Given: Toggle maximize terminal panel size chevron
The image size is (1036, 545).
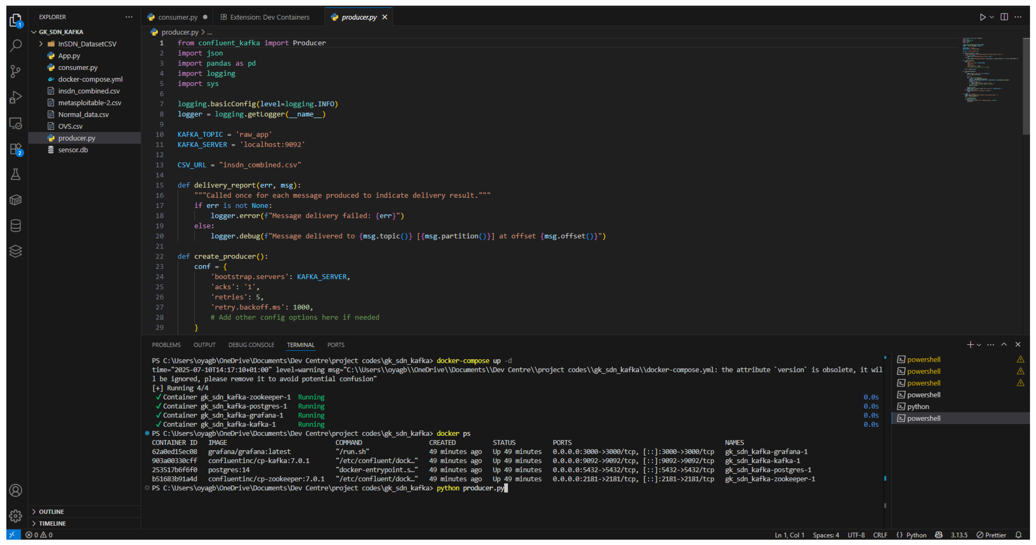Looking at the screenshot, I should 1004,345.
